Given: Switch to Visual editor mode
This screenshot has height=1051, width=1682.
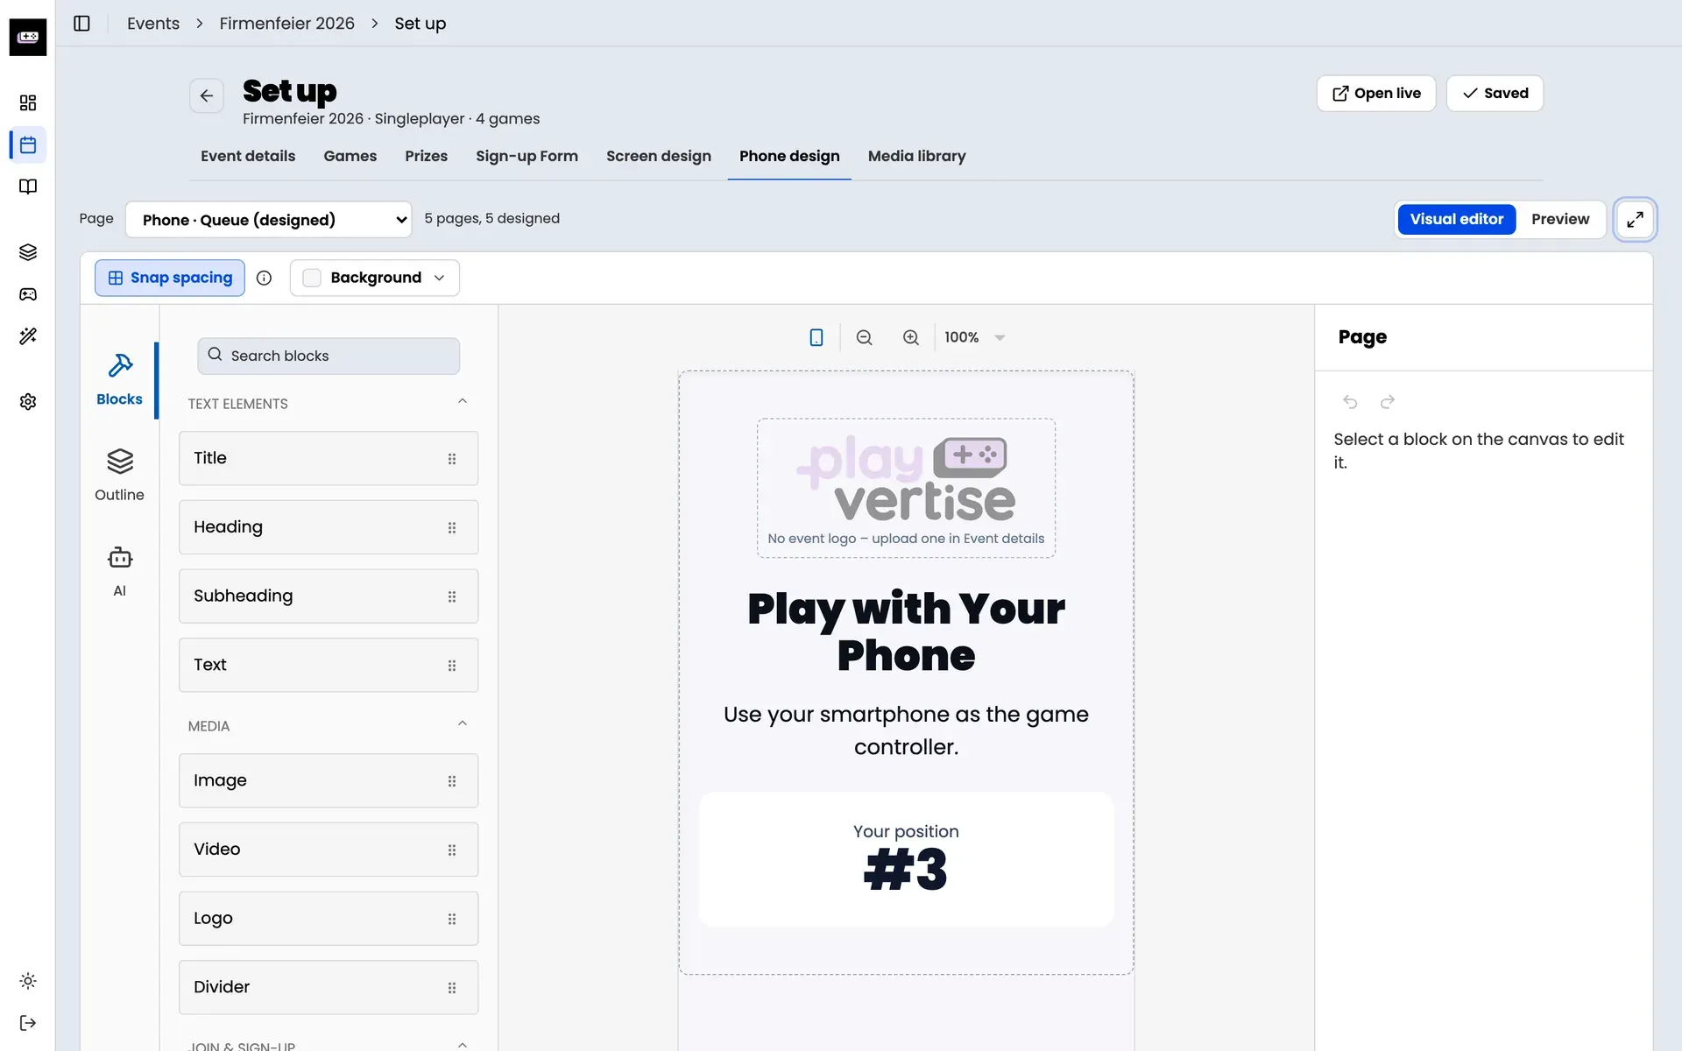Looking at the screenshot, I should (1456, 219).
